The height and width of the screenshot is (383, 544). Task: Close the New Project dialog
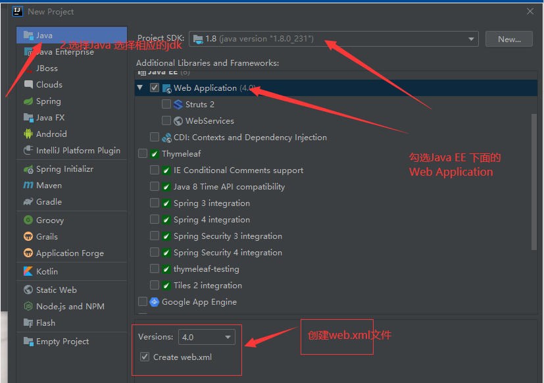tap(530, 11)
